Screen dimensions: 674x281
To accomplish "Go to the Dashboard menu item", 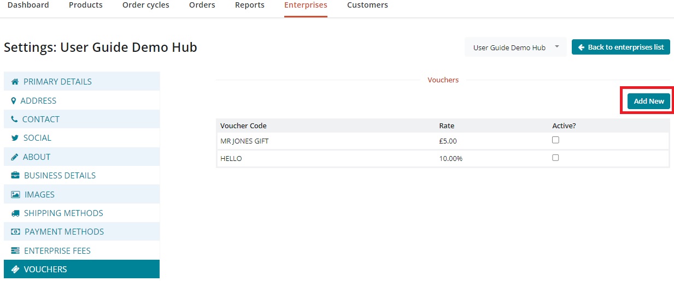I will (28, 5).
